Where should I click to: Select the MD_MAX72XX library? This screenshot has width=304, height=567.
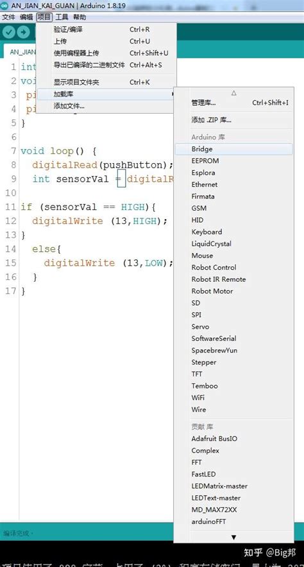point(233,510)
